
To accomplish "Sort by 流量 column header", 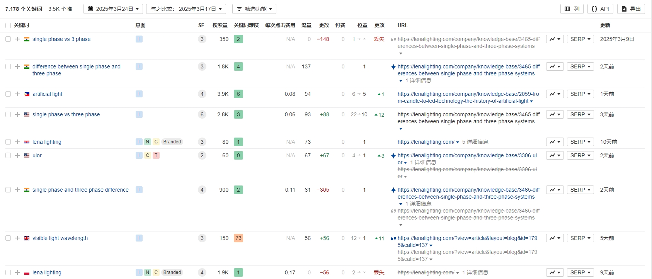I will pos(306,25).
